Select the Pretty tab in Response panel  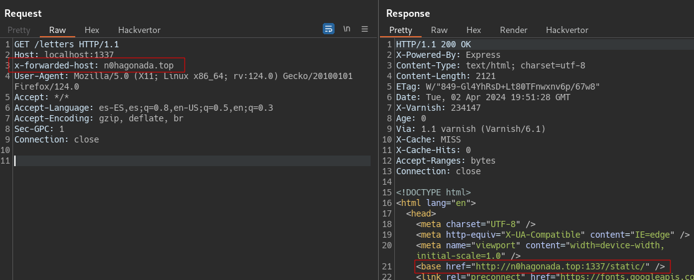[400, 30]
